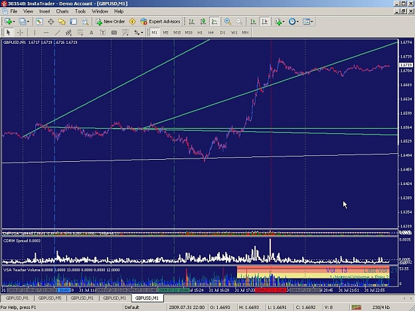The height and width of the screenshot is (311, 415).
Task: Open the Help menu
Action: pos(119,11)
